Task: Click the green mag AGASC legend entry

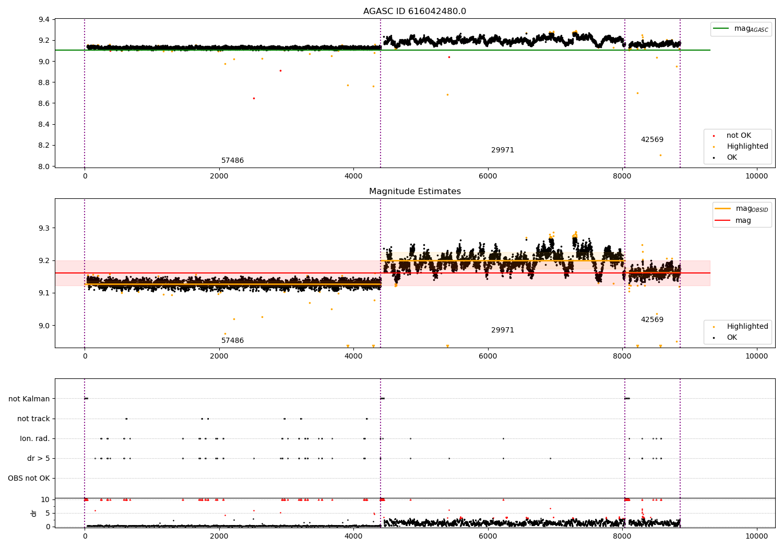Action: [x=740, y=29]
